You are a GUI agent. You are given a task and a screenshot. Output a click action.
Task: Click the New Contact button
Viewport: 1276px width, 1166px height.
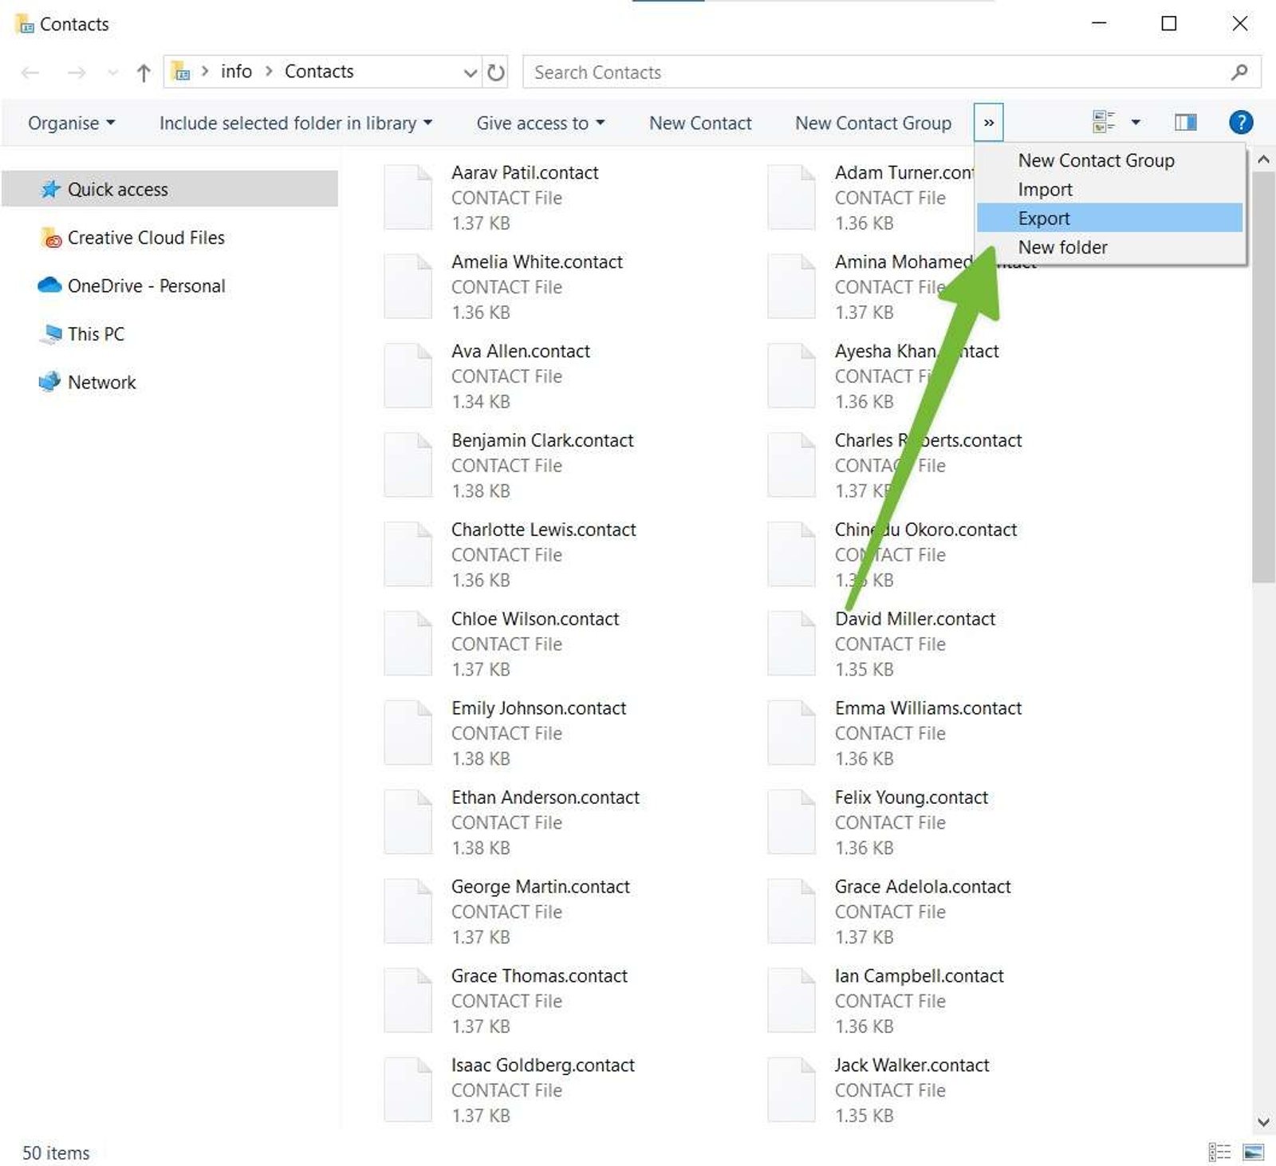point(700,123)
